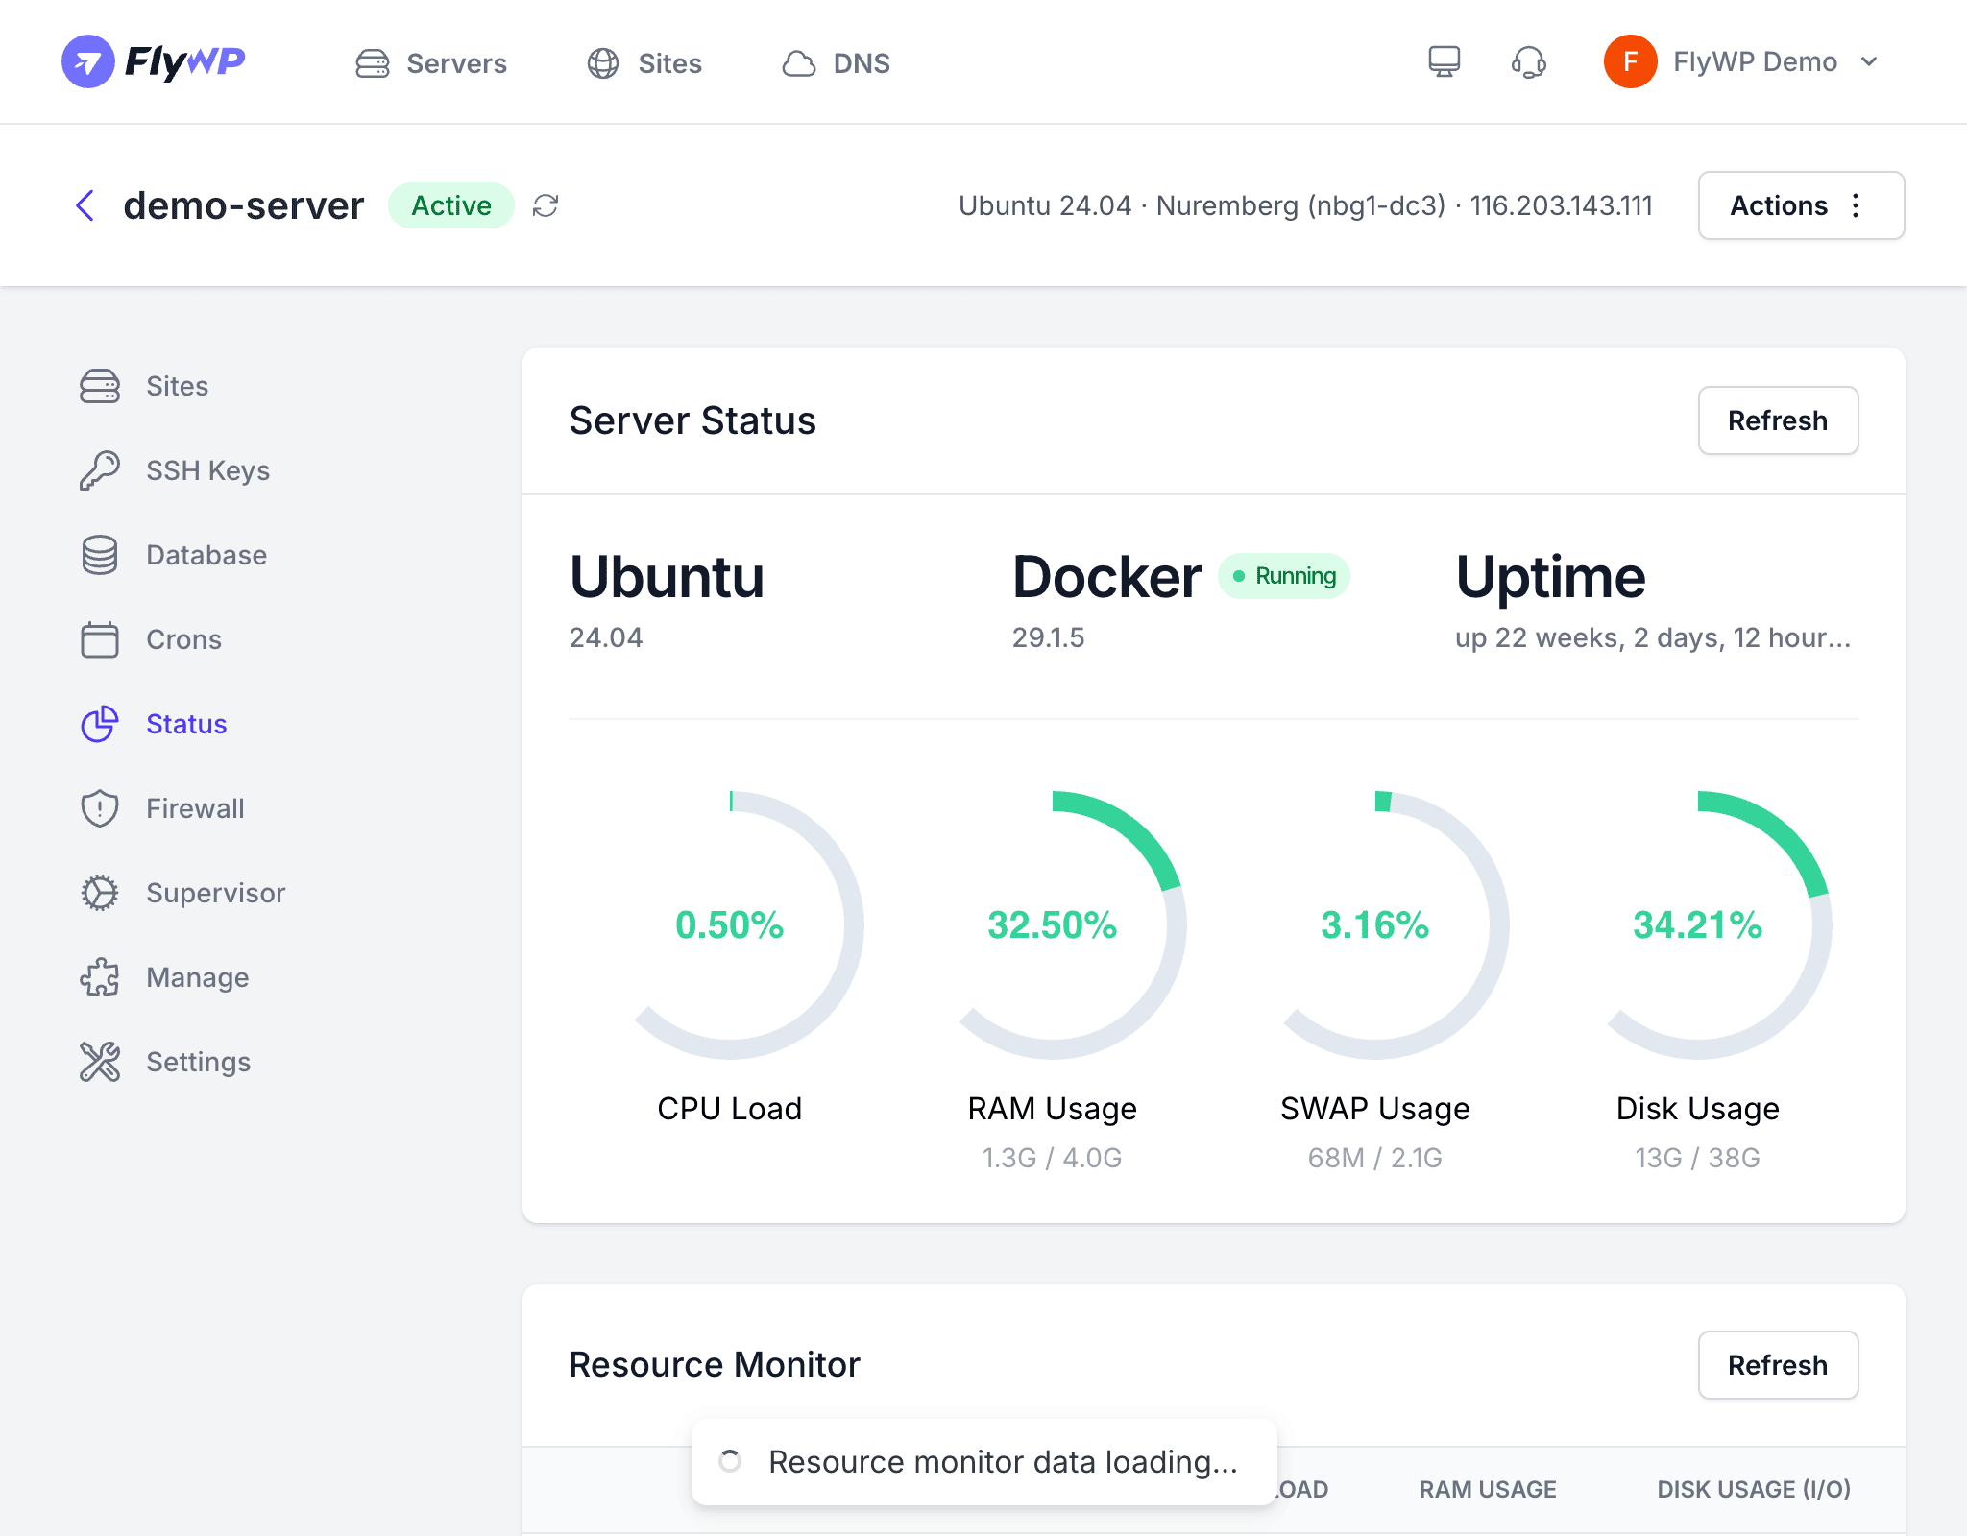
Task: Open the Supervisor section
Action: (x=215, y=893)
